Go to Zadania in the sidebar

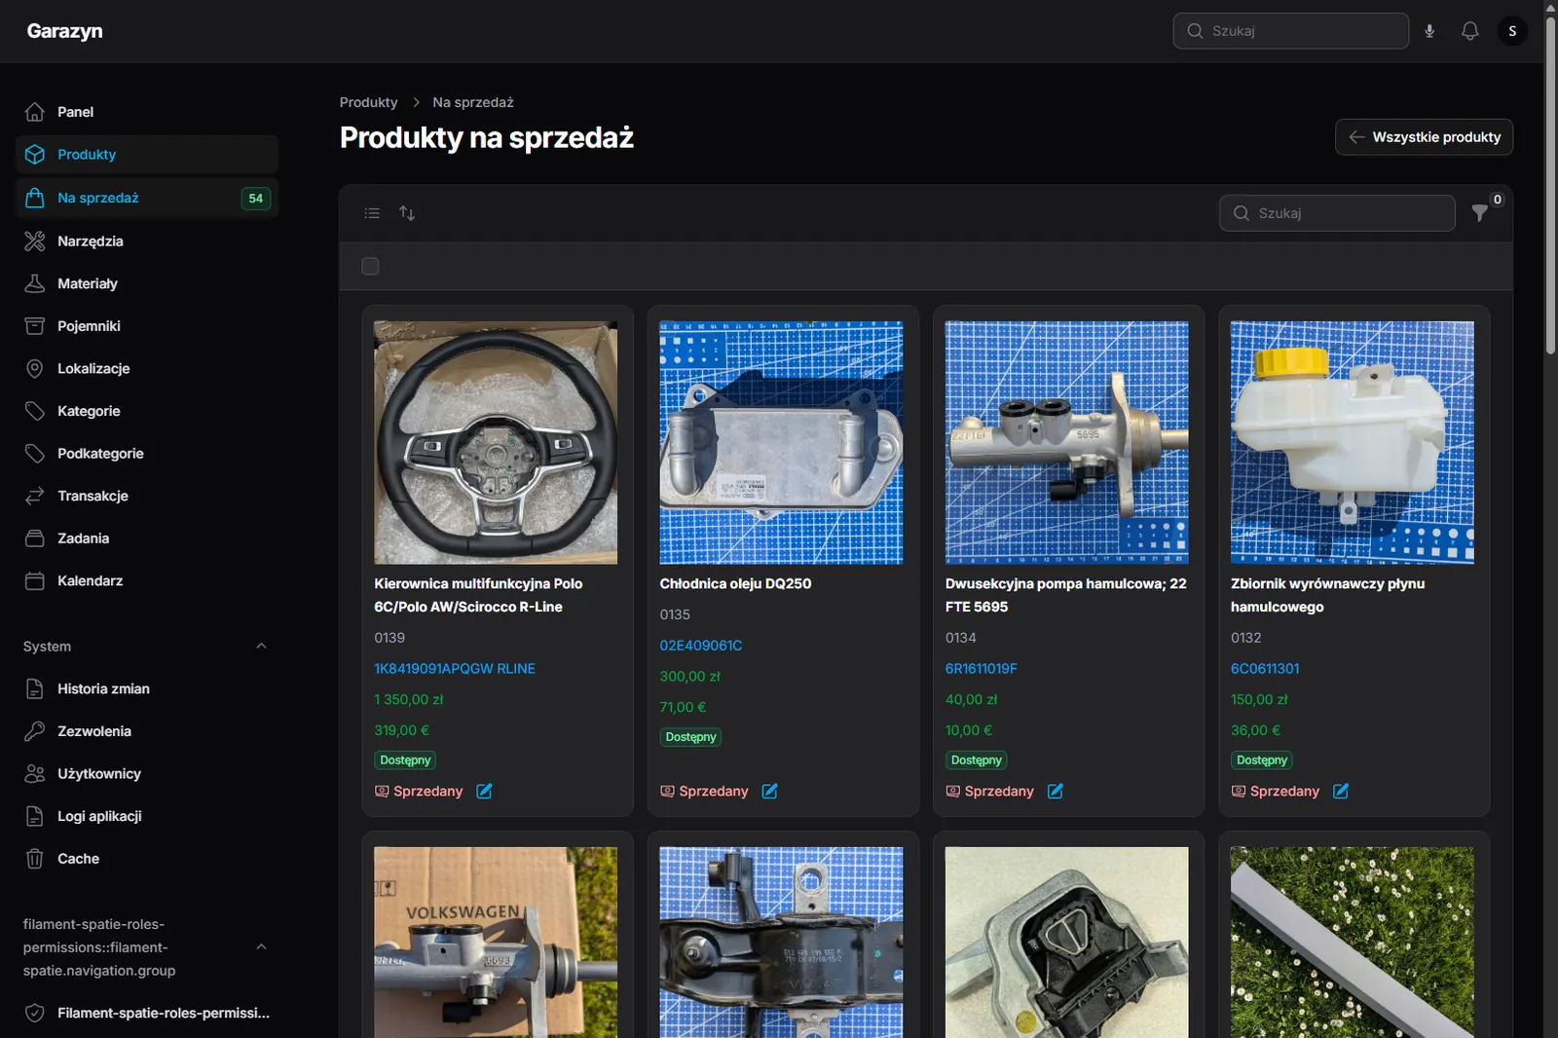click(147, 538)
